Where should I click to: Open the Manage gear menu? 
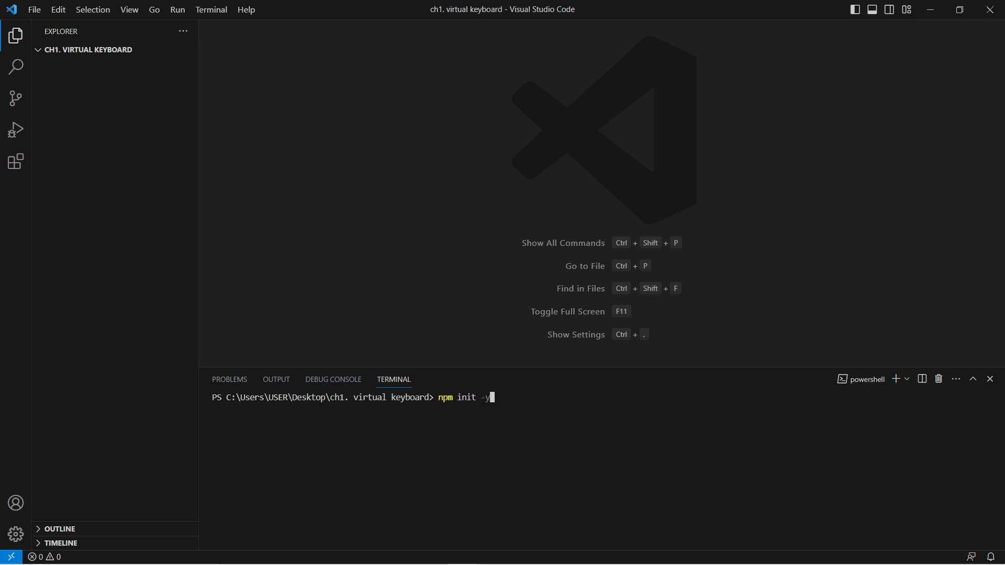pyautogui.click(x=16, y=534)
